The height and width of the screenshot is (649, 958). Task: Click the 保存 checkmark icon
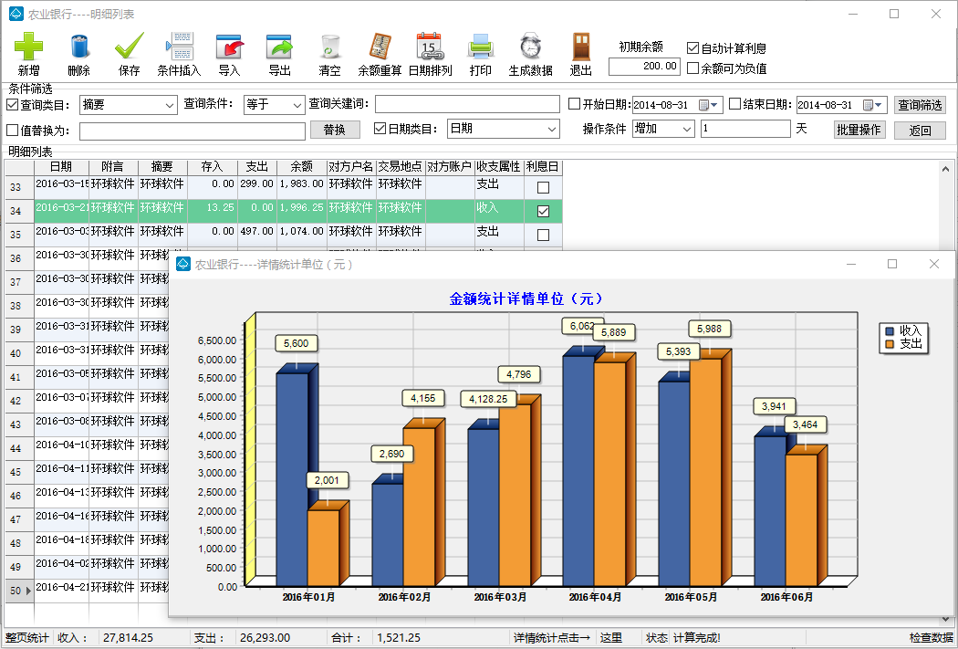[129, 47]
